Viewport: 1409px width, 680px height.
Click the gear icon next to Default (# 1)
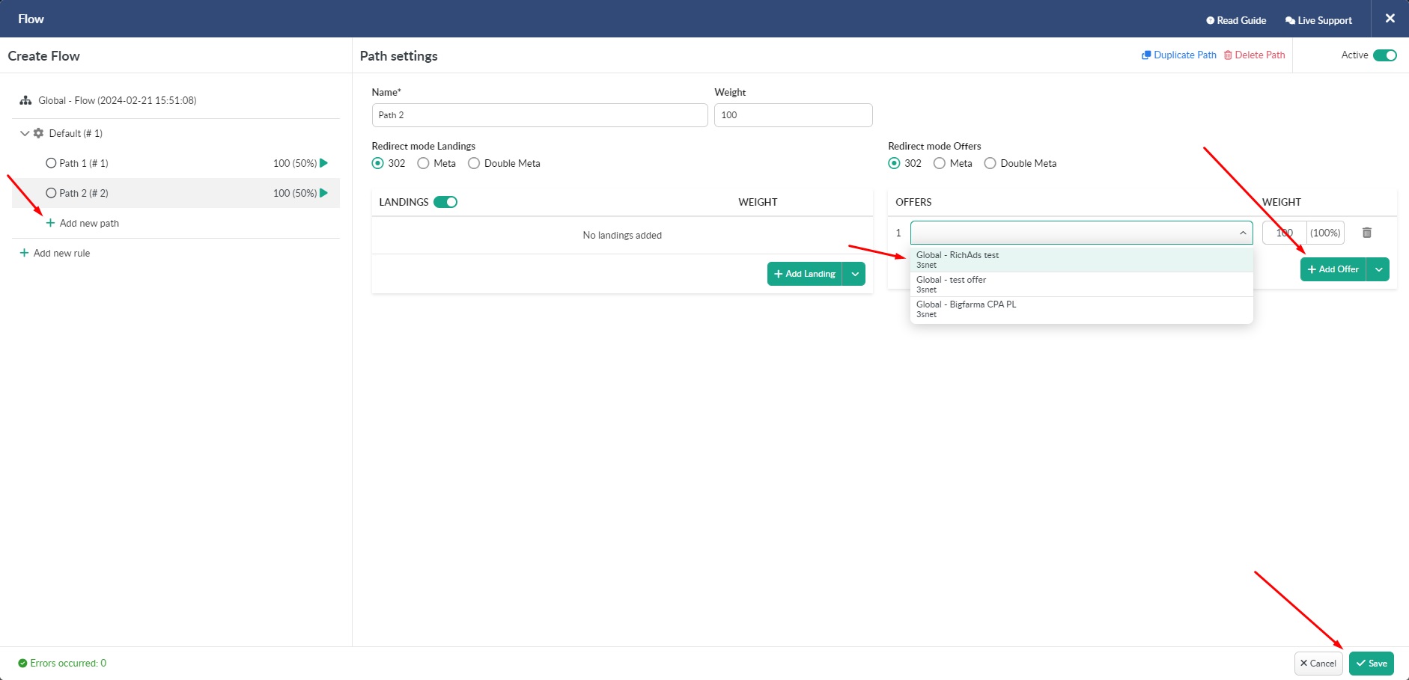[x=38, y=133]
